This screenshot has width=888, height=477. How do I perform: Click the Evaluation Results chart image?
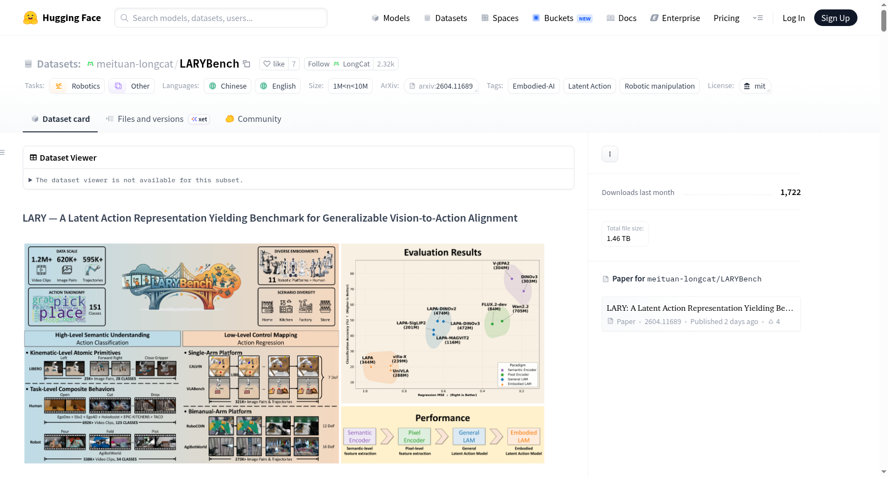442,323
